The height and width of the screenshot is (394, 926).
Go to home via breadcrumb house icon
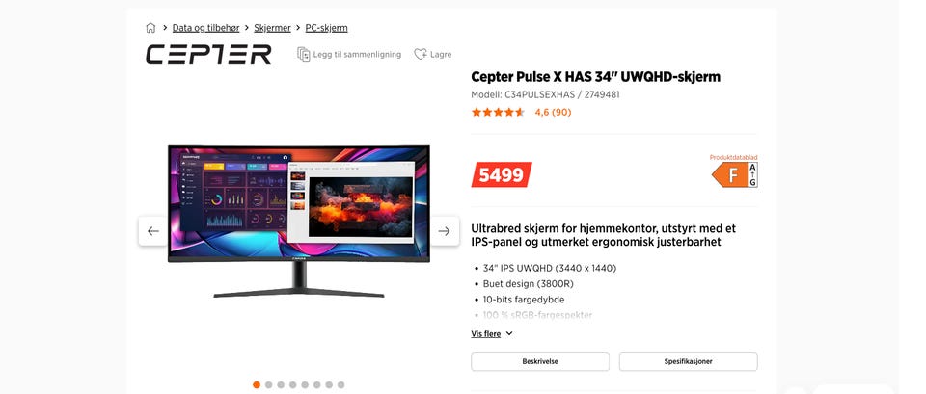[150, 28]
